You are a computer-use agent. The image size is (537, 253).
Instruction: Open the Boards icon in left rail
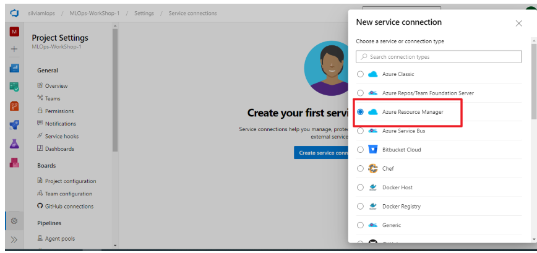[x=14, y=86]
